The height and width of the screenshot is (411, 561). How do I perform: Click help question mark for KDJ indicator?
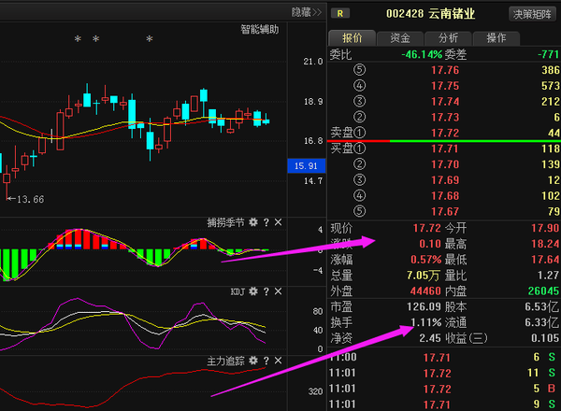click(x=266, y=291)
